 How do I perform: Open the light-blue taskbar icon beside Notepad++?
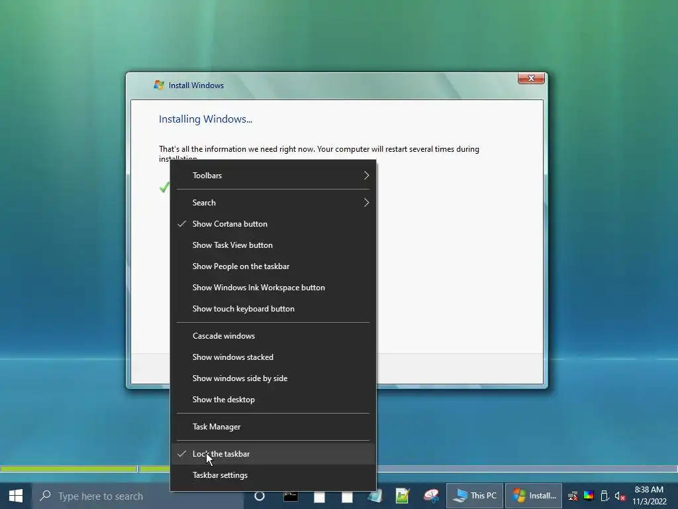click(x=375, y=496)
